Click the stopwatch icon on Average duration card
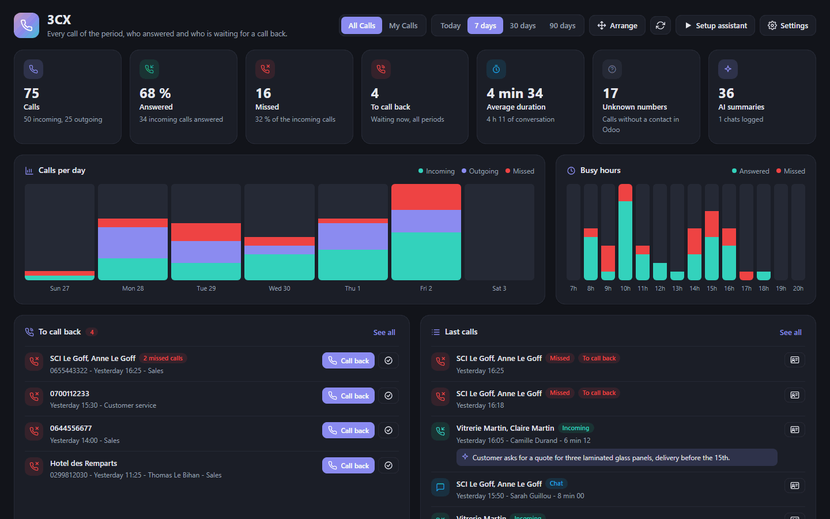Viewport: 830px width, 519px height. pyautogui.click(x=496, y=69)
